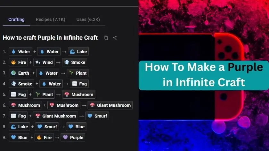Select the Smoke ingredient in step 4
This screenshot has width=269, height=151.
[22, 84]
